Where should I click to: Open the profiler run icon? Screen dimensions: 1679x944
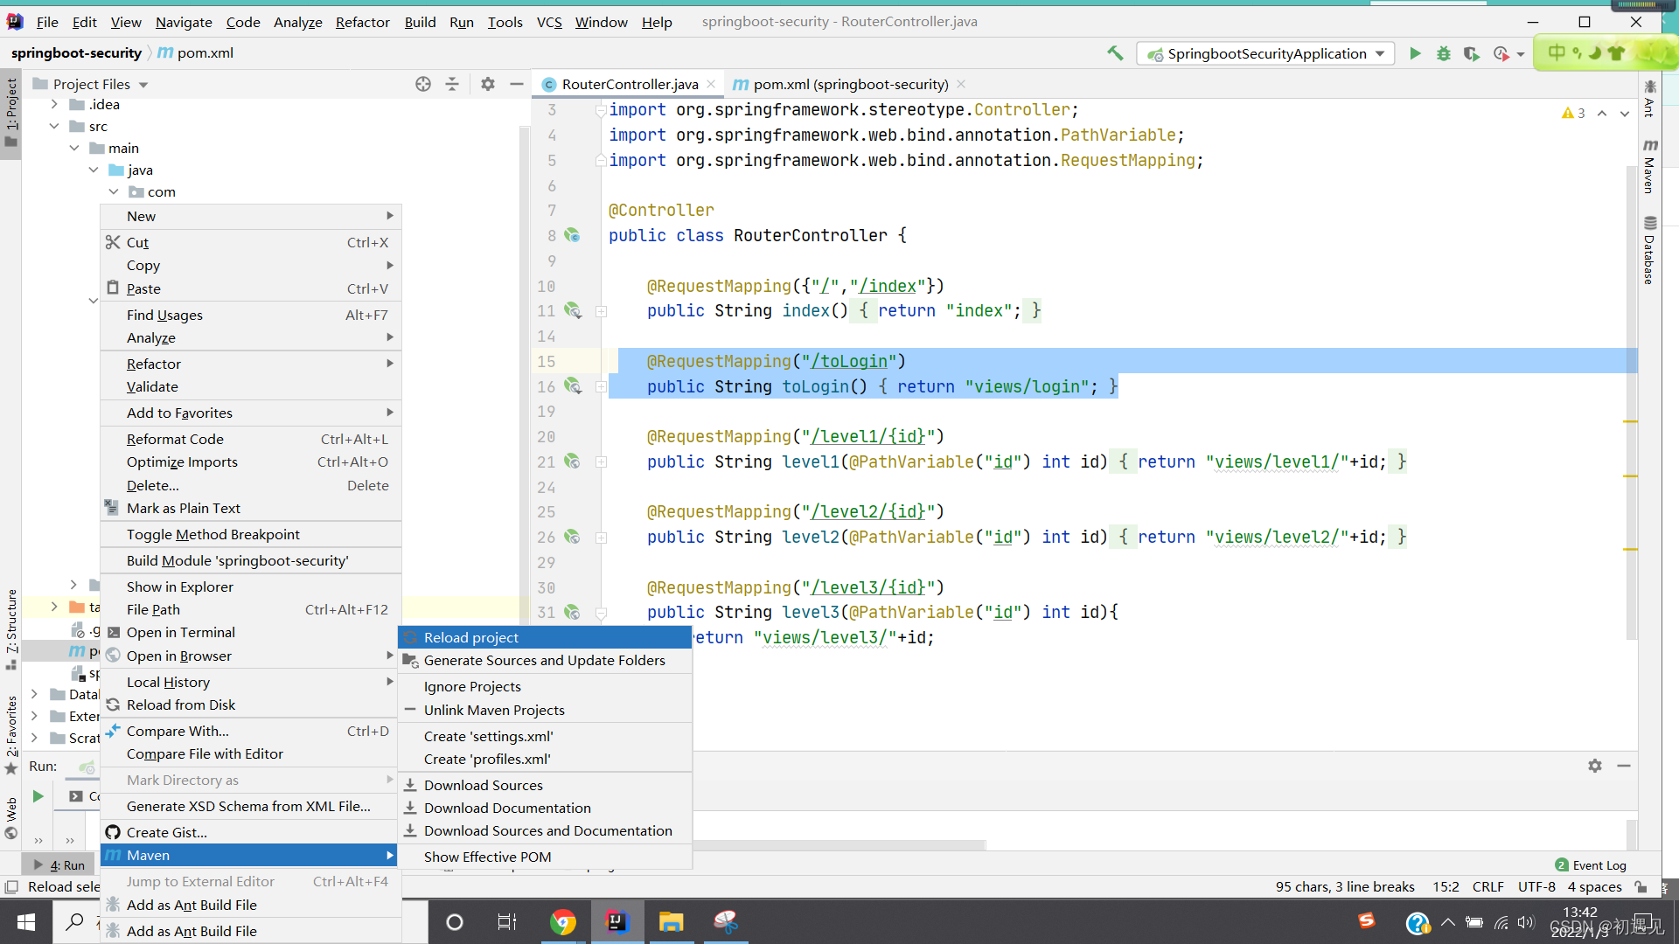1501,53
